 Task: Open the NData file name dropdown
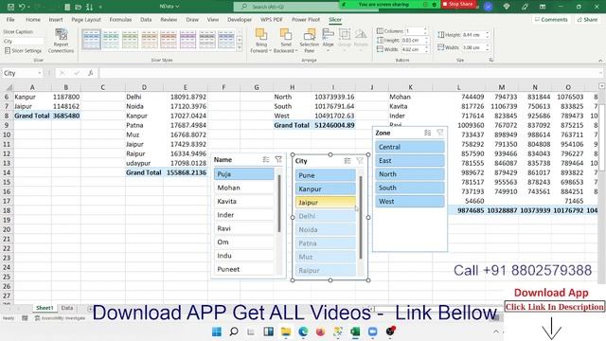[x=177, y=7]
